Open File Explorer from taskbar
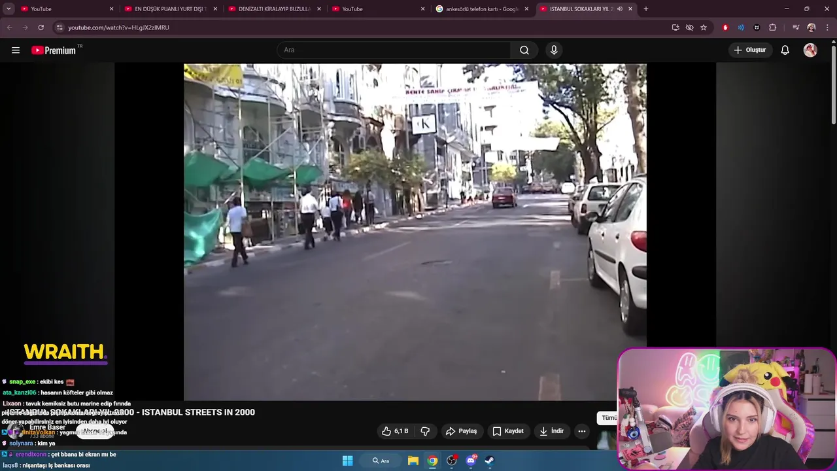This screenshot has height=471, width=837. [413, 461]
